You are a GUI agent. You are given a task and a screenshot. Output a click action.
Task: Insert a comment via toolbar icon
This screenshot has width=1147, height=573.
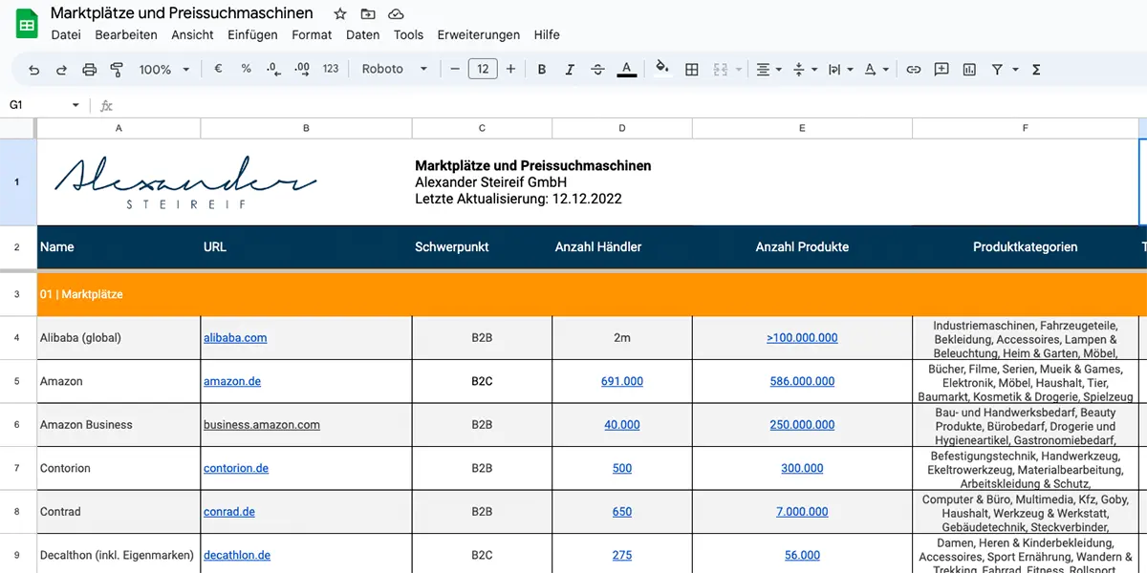tap(941, 69)
